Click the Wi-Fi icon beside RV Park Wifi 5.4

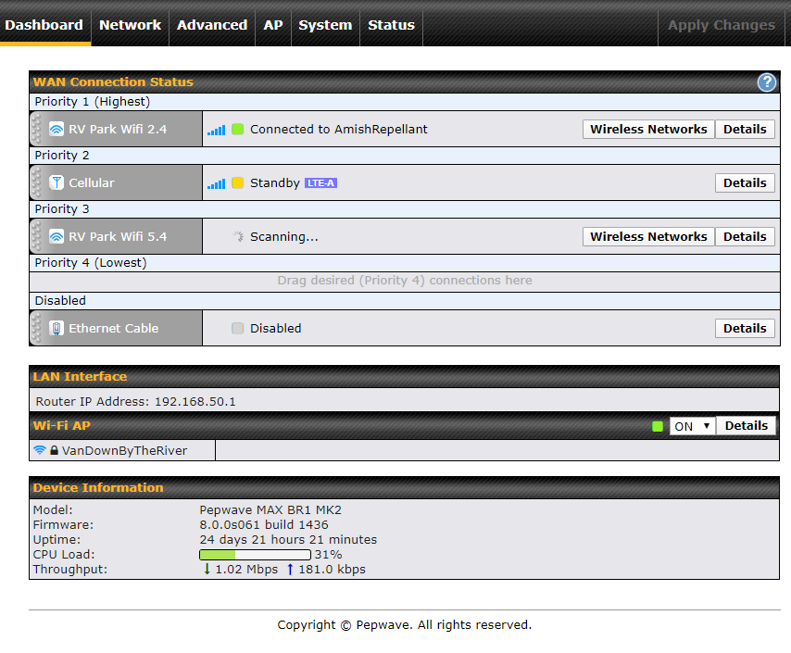(x=56, y=236)
